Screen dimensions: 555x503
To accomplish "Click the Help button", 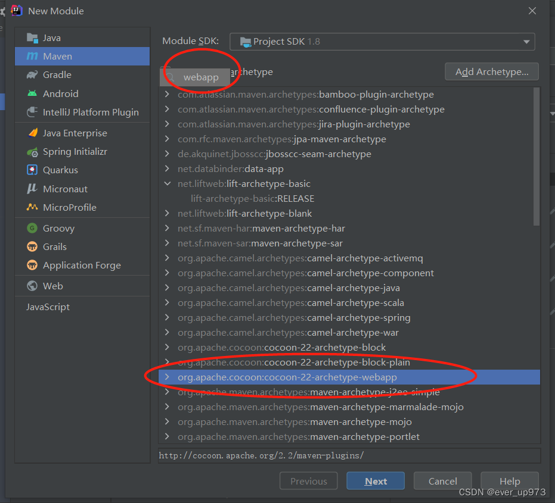I will coord(510,481).
